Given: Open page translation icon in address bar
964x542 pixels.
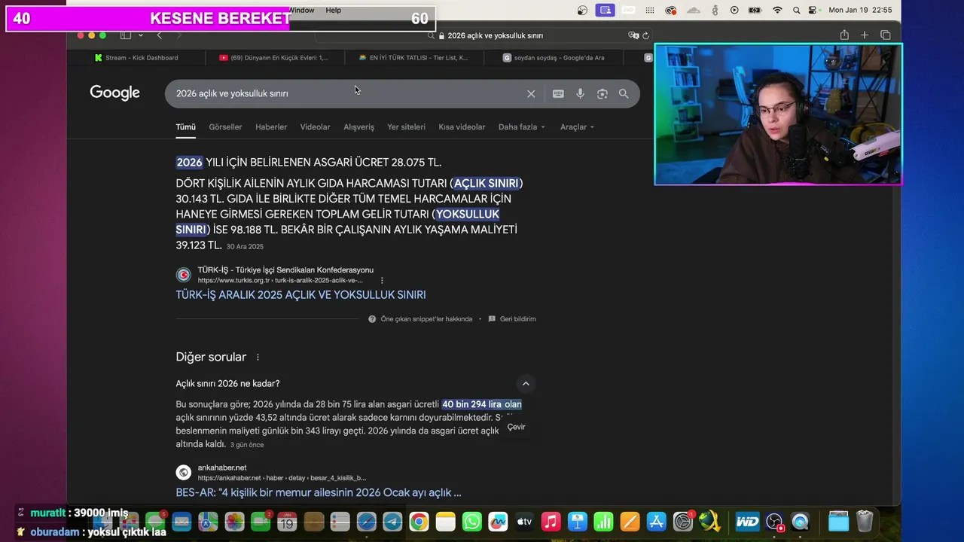Looking at the screenshot, I should (633, 35).
